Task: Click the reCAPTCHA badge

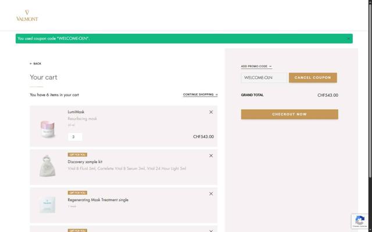Action: pos(360,221)
